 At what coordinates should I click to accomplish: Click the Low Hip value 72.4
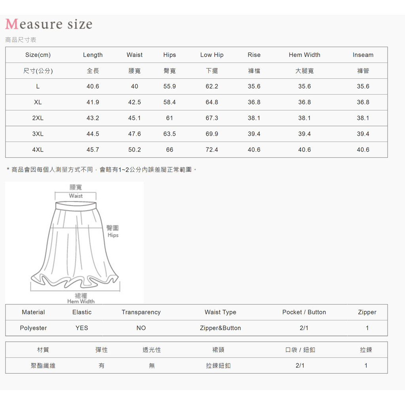[212, 150]
